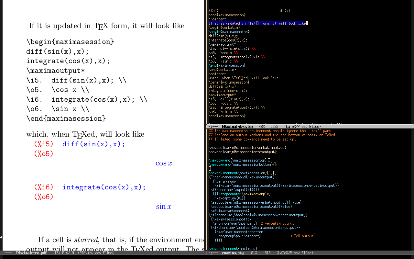This screenshot has width=414, height=259.
Task: Click the L516 line number in emaxima.sty mode line
Action: [x=267, y=253]
